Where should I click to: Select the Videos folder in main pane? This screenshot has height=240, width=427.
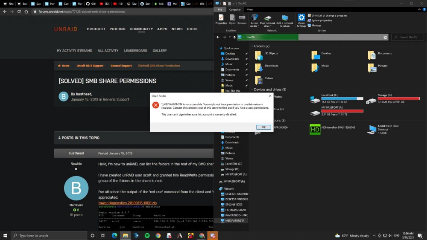(264, 80)
